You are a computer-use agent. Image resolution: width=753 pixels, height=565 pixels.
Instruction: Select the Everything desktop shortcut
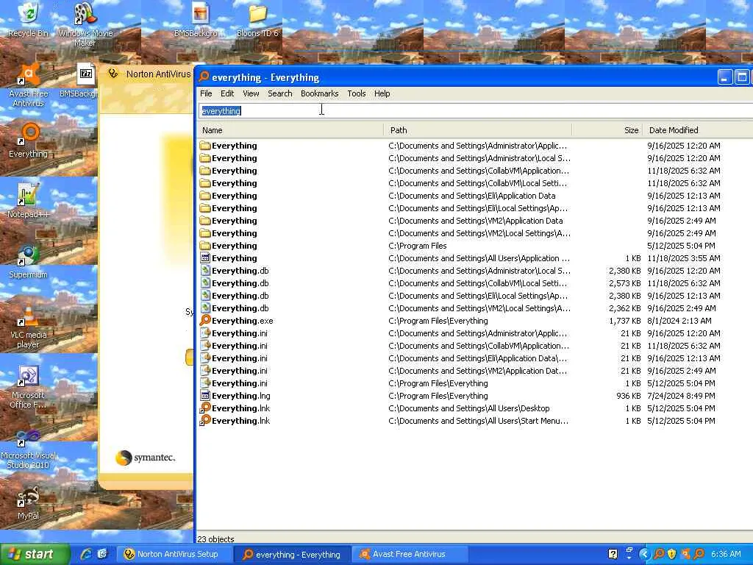coord(29,141)
